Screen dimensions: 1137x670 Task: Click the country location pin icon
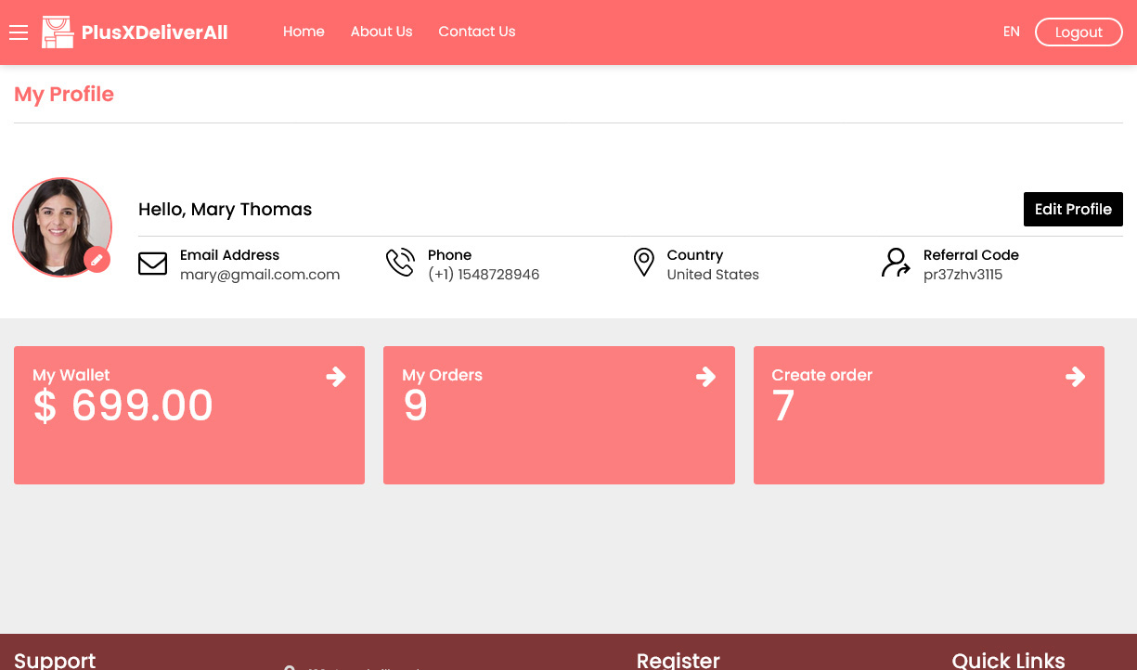[x=643, y=263]
